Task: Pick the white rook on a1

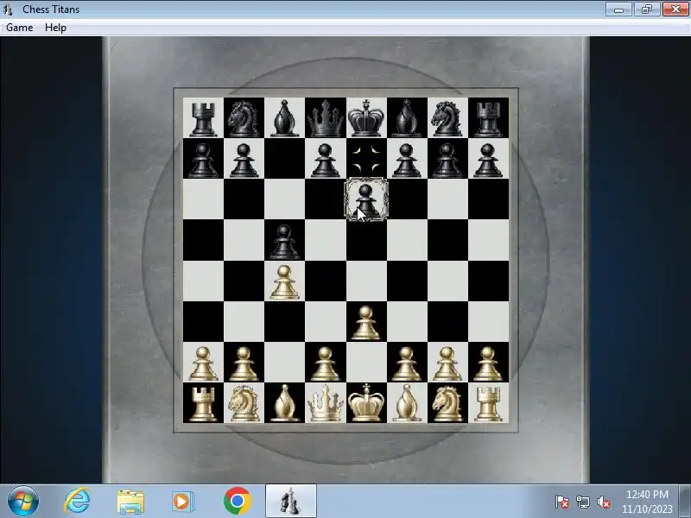Action: [203, 403]
